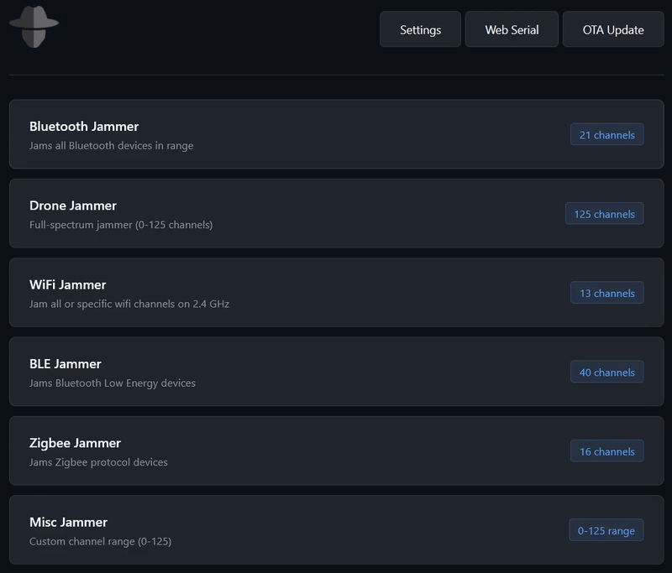Click the hat-and-face logo icon
Viewport: 672px width, 573px height.
click(34, 26)
